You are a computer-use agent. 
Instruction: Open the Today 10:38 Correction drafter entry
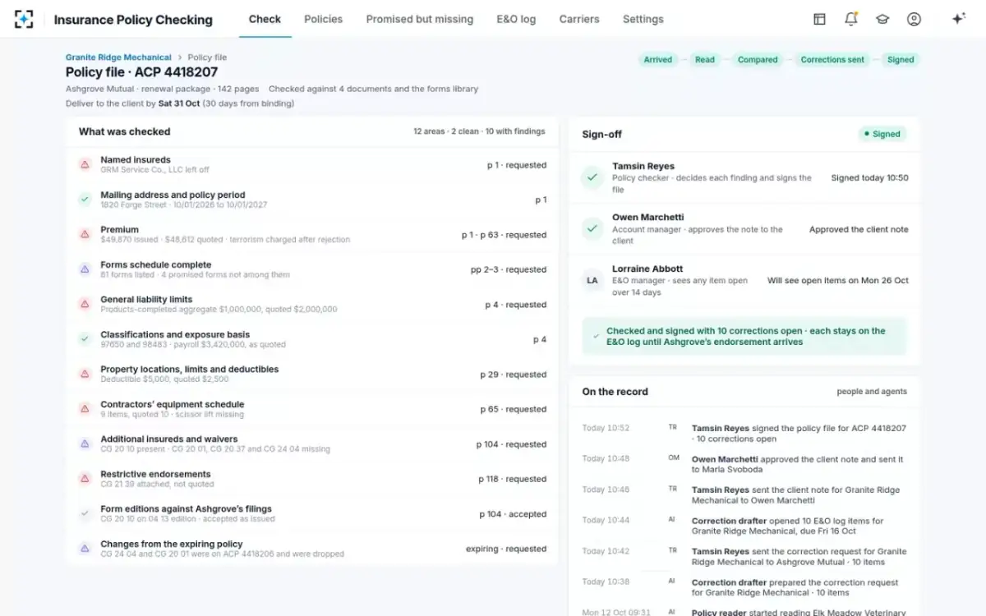coord(744,586)
